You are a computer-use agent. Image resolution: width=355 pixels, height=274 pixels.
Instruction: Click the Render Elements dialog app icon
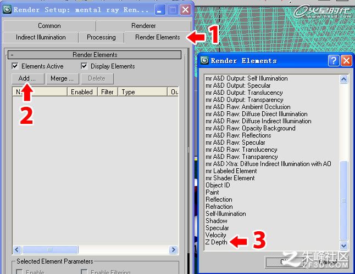(204, 60)
